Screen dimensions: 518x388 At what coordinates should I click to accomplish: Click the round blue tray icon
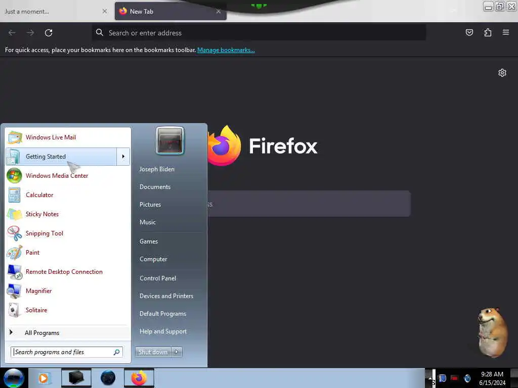click(x=467, y=378)
